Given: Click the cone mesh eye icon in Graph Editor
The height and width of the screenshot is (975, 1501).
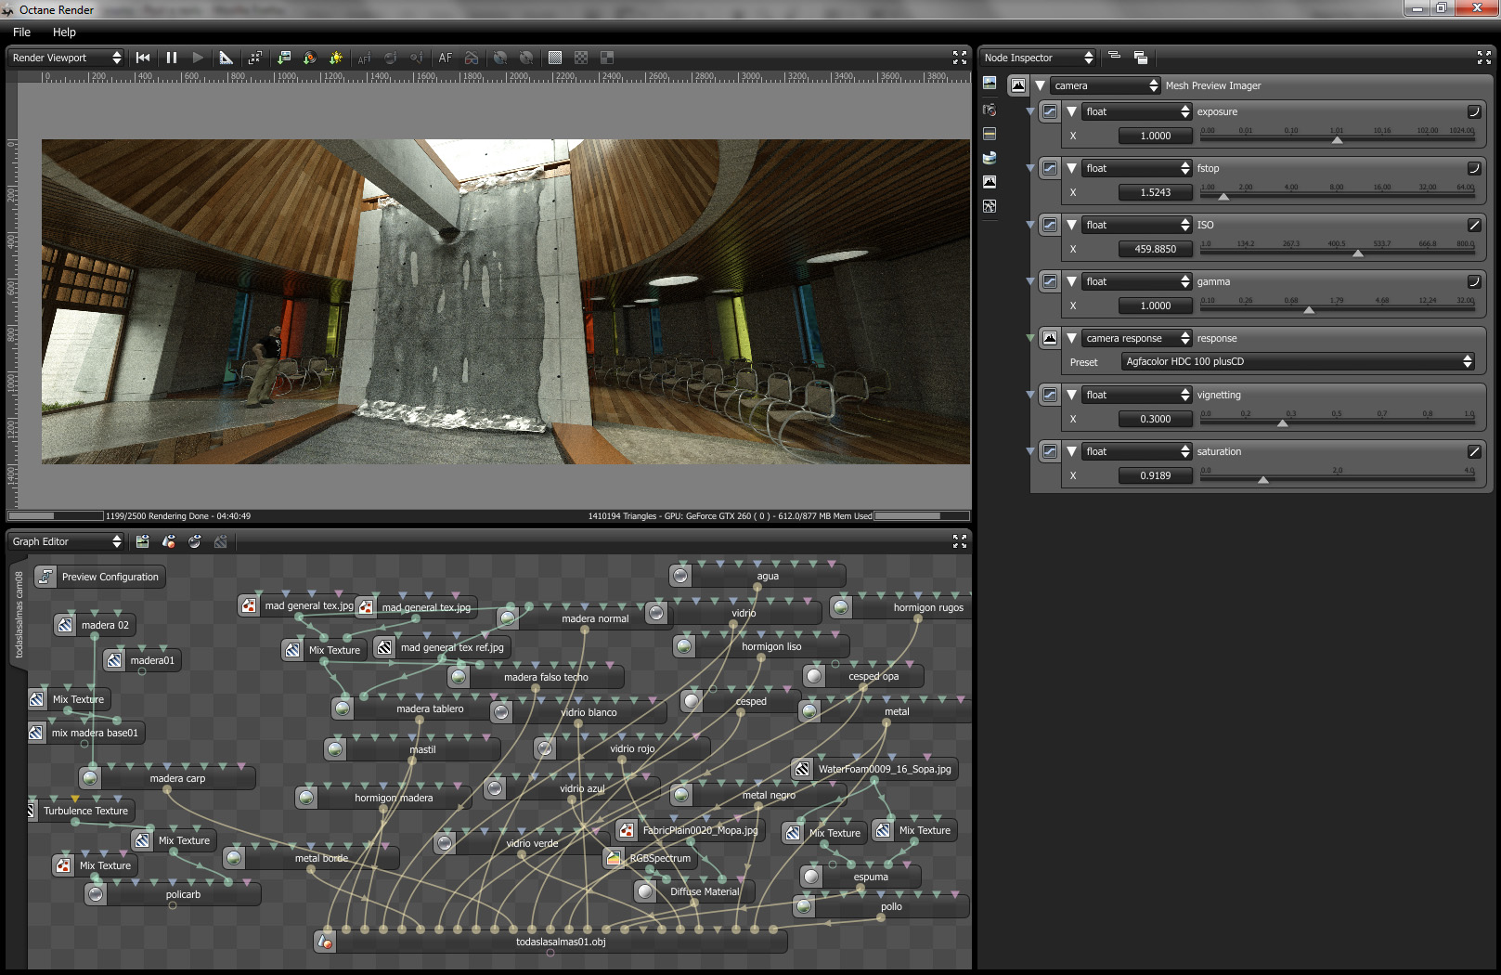Looking at the screenshot, I should pyautogui.click(x=168, y=541).
